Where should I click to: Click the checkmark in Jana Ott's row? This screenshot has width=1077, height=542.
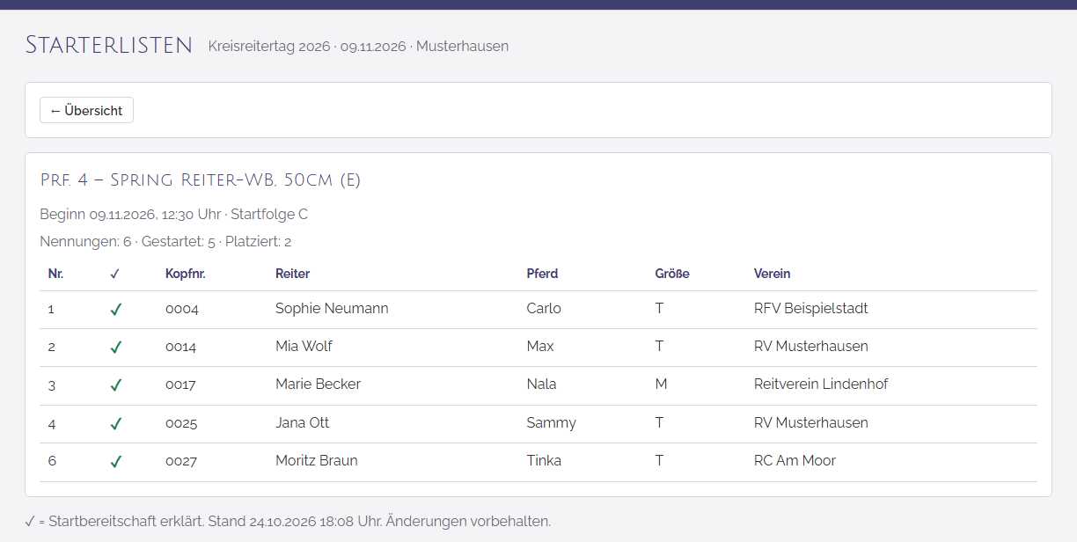[x=115, y=423]
